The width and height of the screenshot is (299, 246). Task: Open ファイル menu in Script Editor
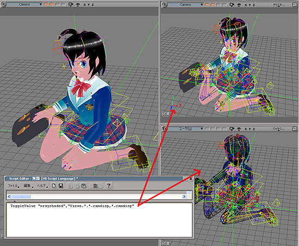(13, 186)
